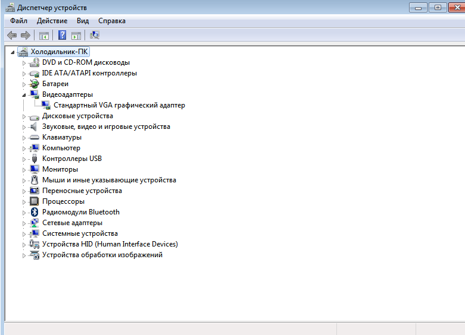Image resolution: width=465 pixels, height=335 pixels.
Task: Click the IDE ATA/ATAPI controllers icon
Action: [35, 74]
